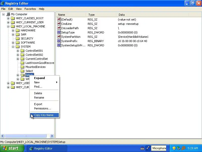Open the Favorites menu
Screen dimensions: 202x152
tap(30, 9)
